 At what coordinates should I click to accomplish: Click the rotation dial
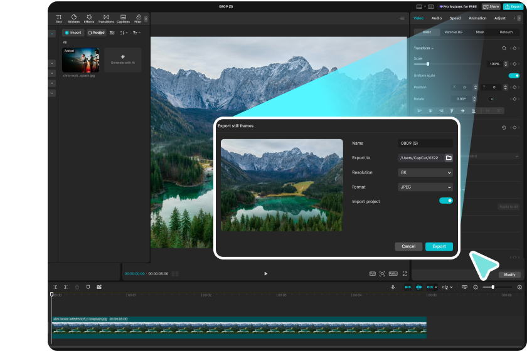pos(491,99)
